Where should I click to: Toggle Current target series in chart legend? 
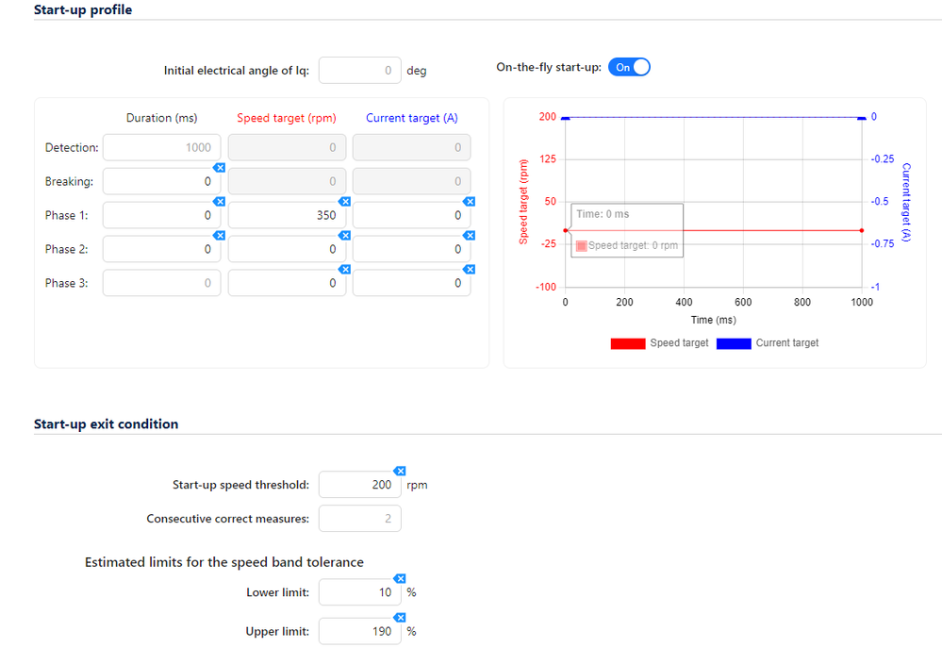click(768, 343)
